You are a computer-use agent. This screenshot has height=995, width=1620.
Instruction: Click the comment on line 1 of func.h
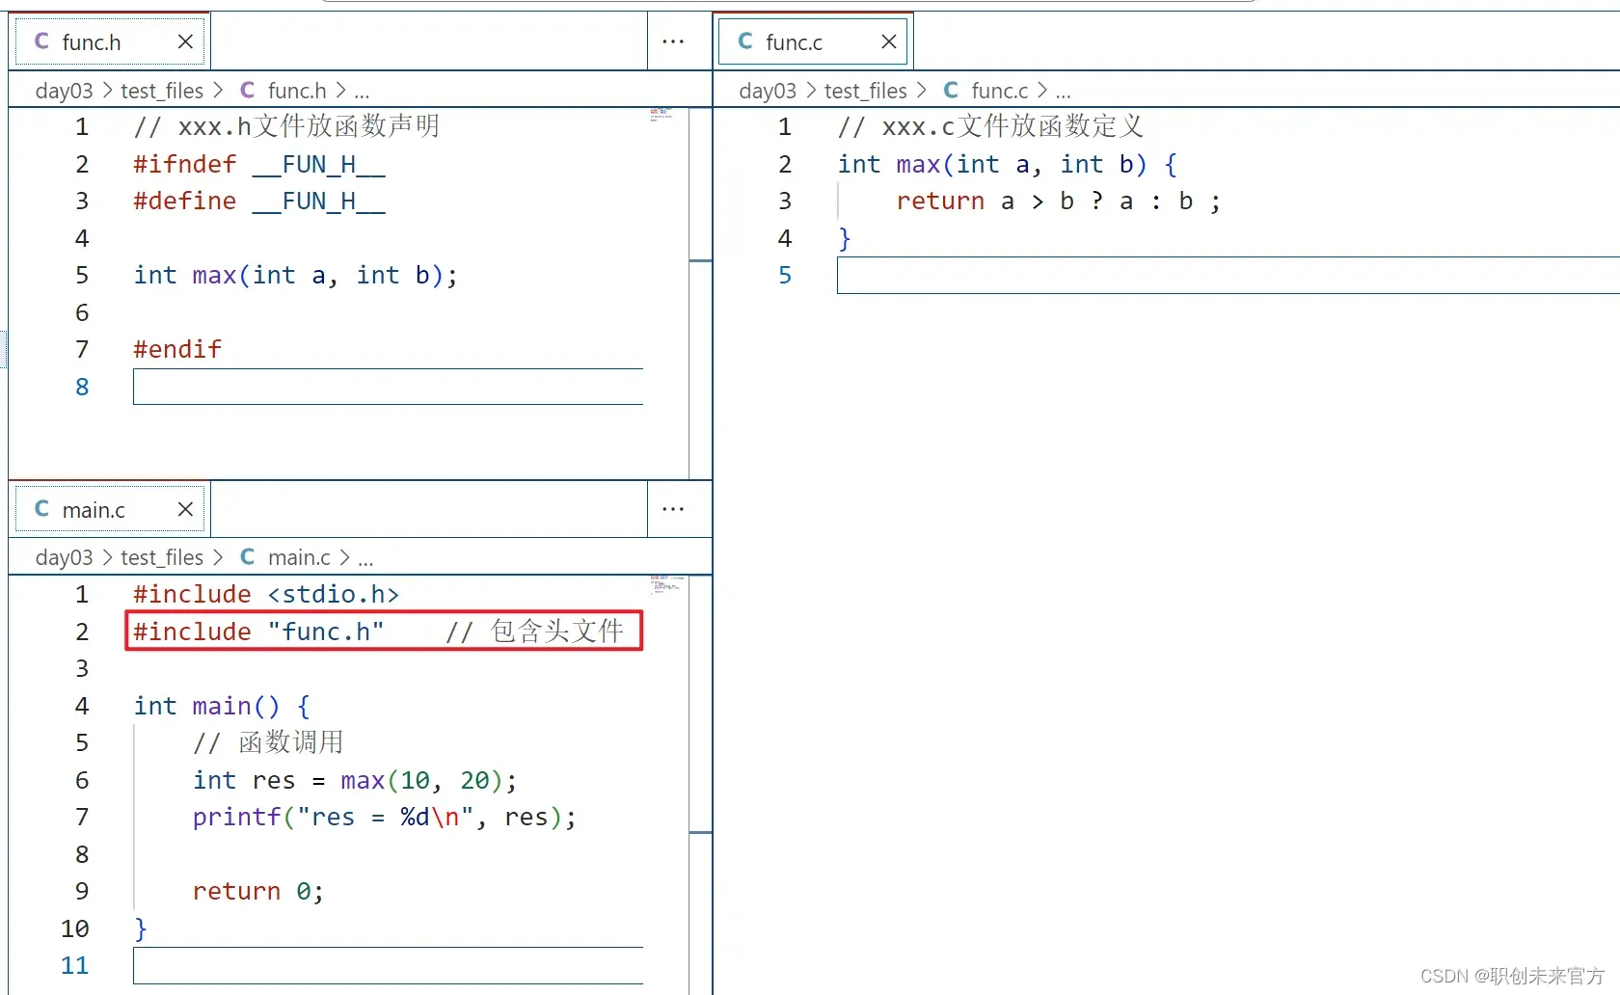pyautogui.click(x=286, y=126)
